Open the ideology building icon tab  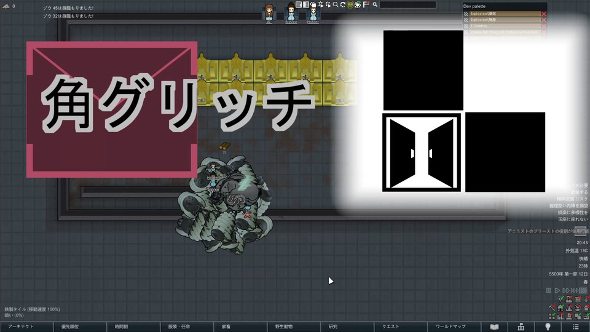coord(521,326)
